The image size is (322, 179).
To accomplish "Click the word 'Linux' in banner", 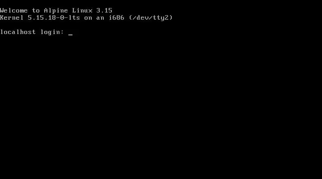I will click(x=82, y=10).
